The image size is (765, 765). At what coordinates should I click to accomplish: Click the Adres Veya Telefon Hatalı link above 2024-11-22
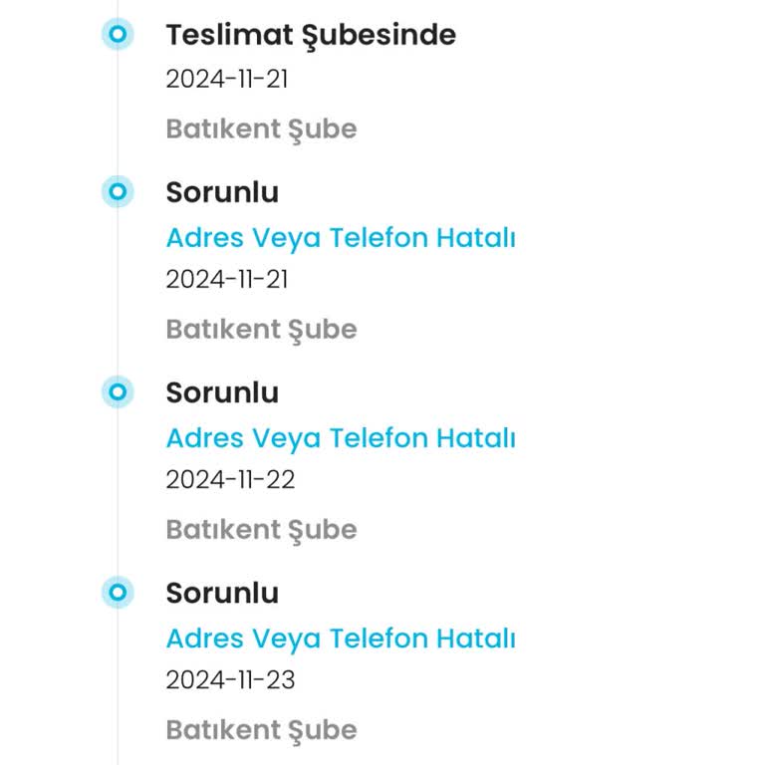pos(341,438)
